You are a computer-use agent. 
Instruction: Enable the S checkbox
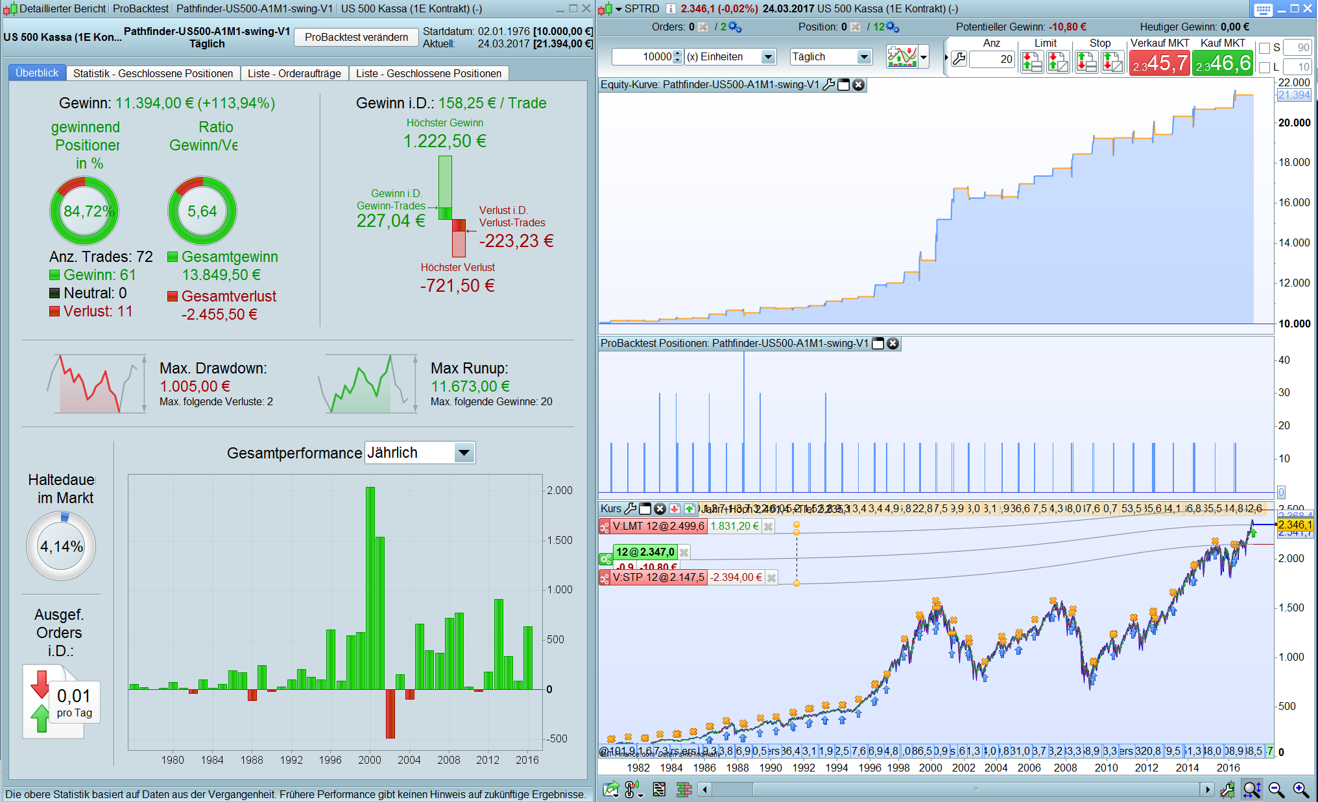click(x=1264, y=48)
